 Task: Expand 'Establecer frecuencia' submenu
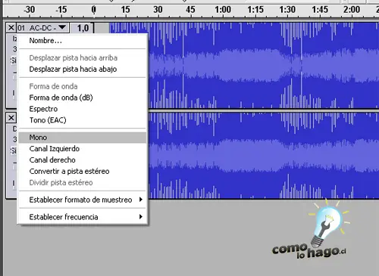coord(83,217)
